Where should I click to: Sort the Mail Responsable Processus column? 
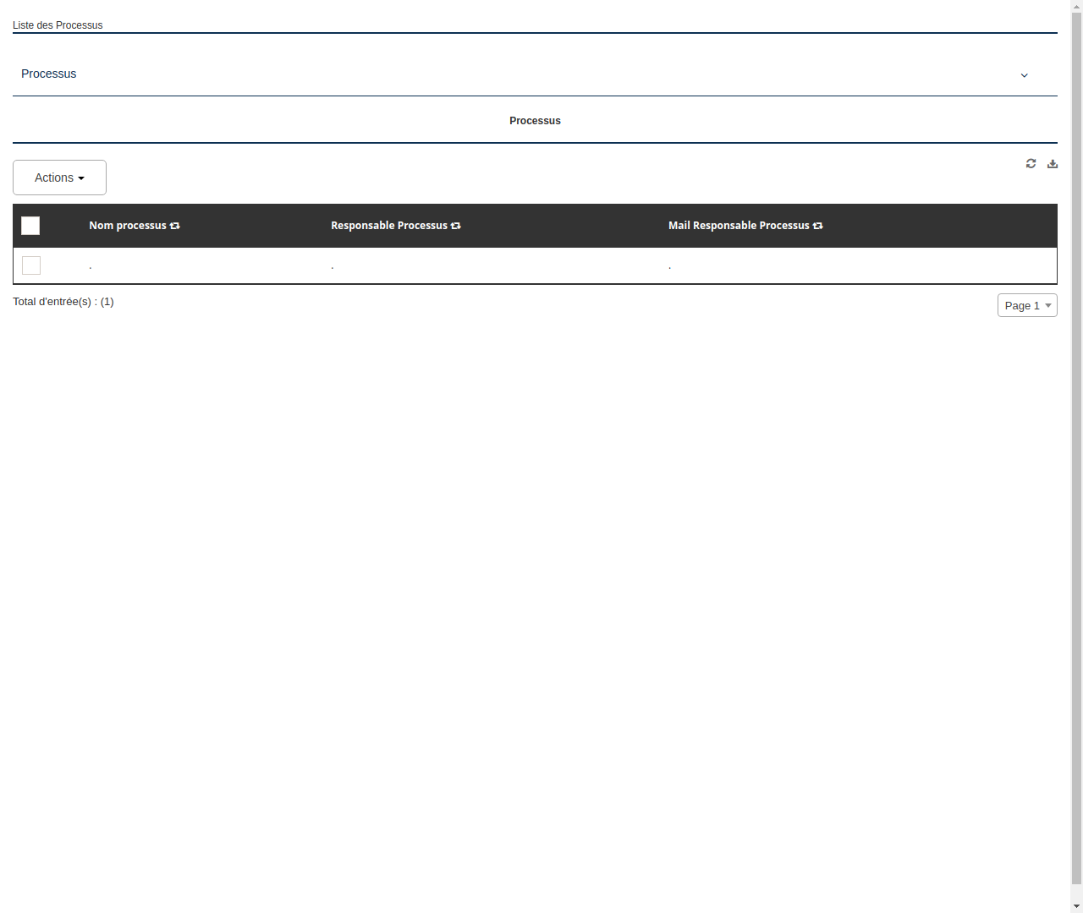(818, 226)
